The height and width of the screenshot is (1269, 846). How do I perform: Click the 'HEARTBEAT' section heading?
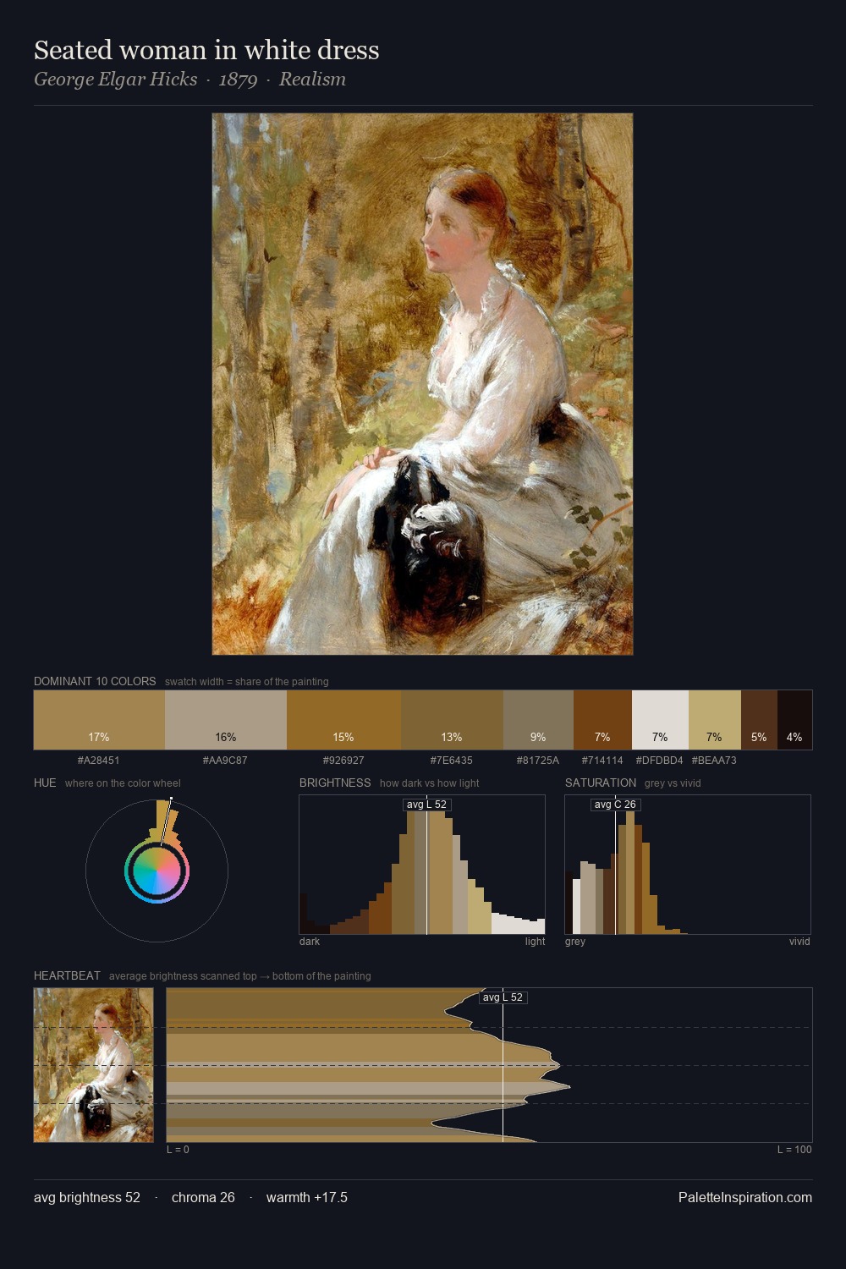coord(67,975)
